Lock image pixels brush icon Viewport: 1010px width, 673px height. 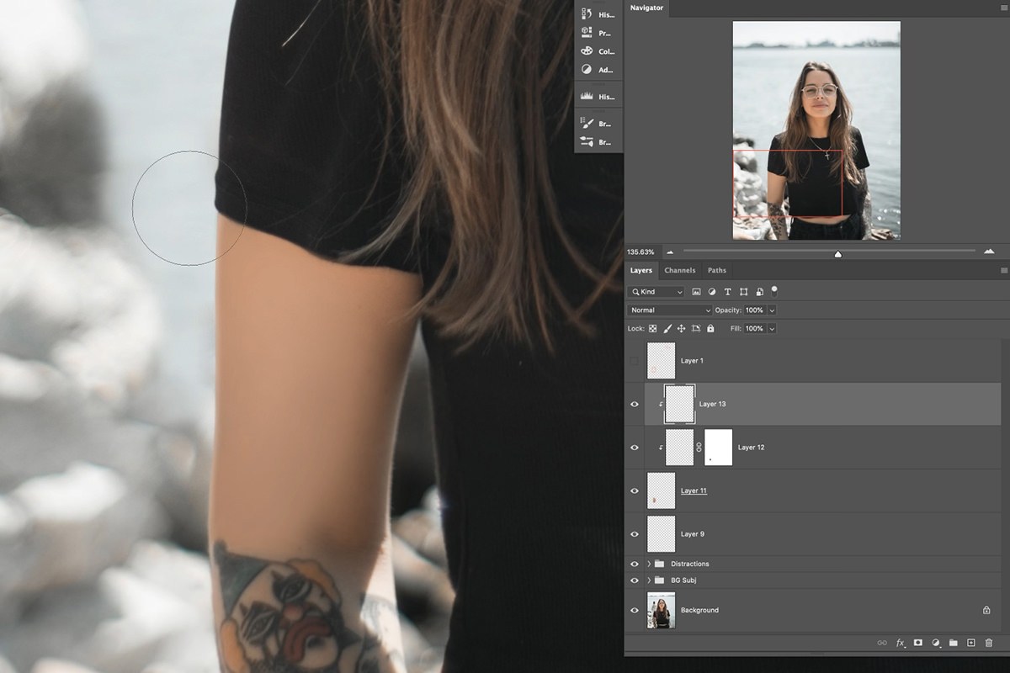(667, 329)
